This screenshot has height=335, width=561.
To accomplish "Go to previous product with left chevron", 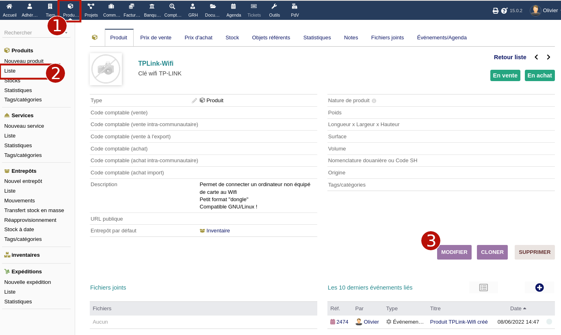I will [x=536, y=57].
